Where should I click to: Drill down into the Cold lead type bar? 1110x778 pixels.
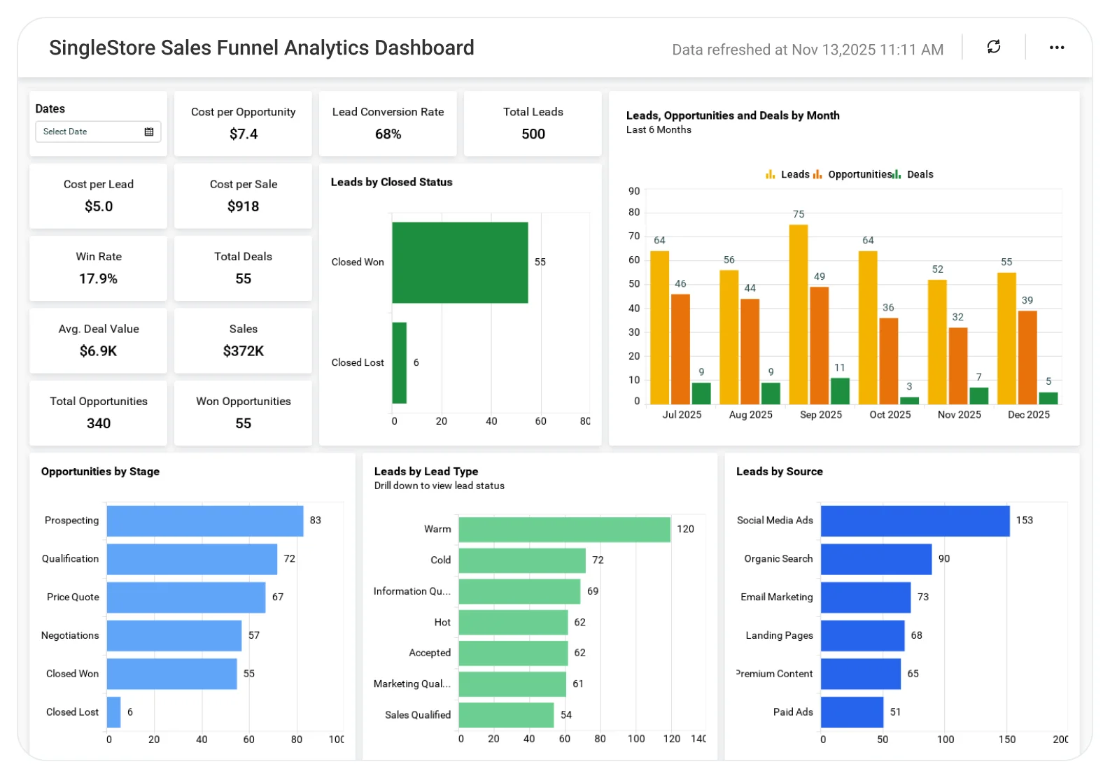tap(522, 560)
